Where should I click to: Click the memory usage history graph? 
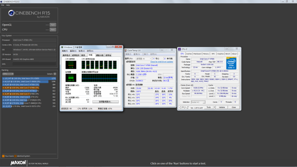coord(99,78)
